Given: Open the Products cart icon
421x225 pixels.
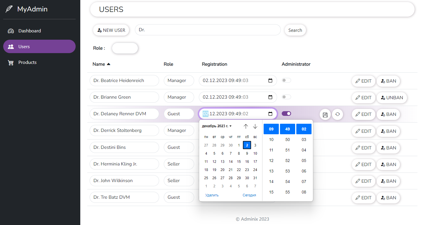Looking at the screenshot, I should point(11,62).
